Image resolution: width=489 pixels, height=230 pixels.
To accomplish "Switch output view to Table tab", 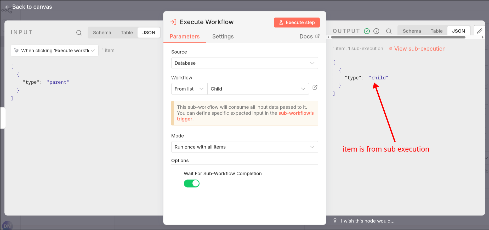I will [436, 31].
